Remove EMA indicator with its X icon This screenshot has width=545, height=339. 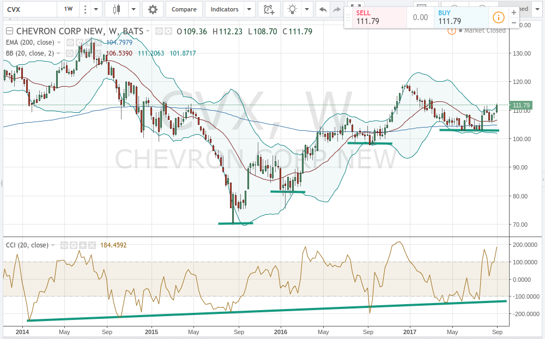point(98,43)
